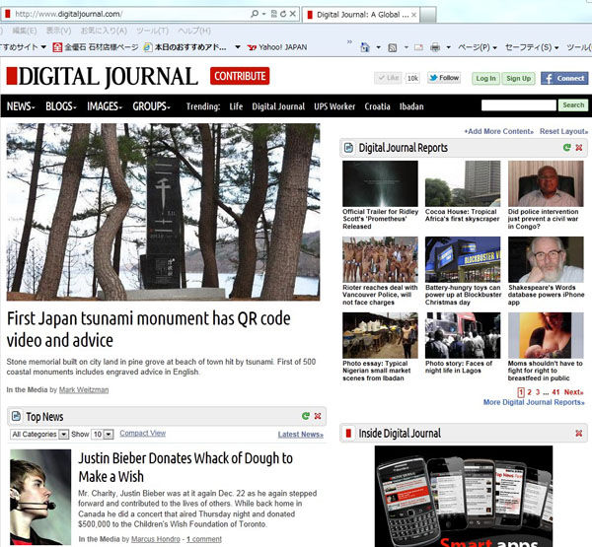Open the 全優石 石材店ページ favorite
The width and height of the screenshot is (592, 547).
click(x=96, y=47)
